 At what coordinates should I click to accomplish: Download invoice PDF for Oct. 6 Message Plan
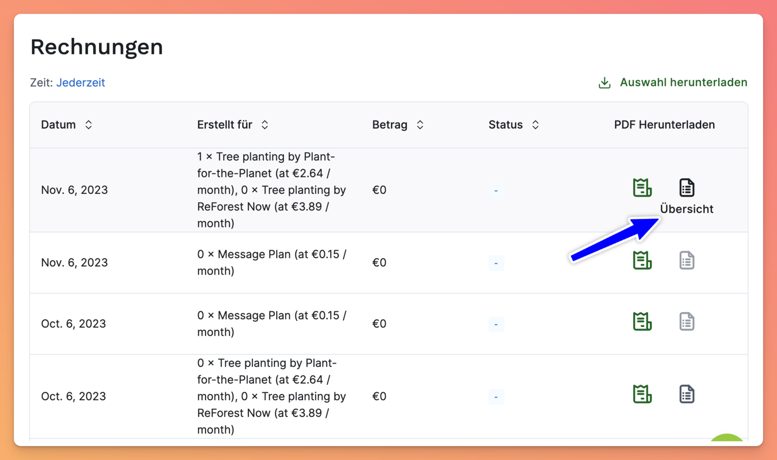coord(642,322)
